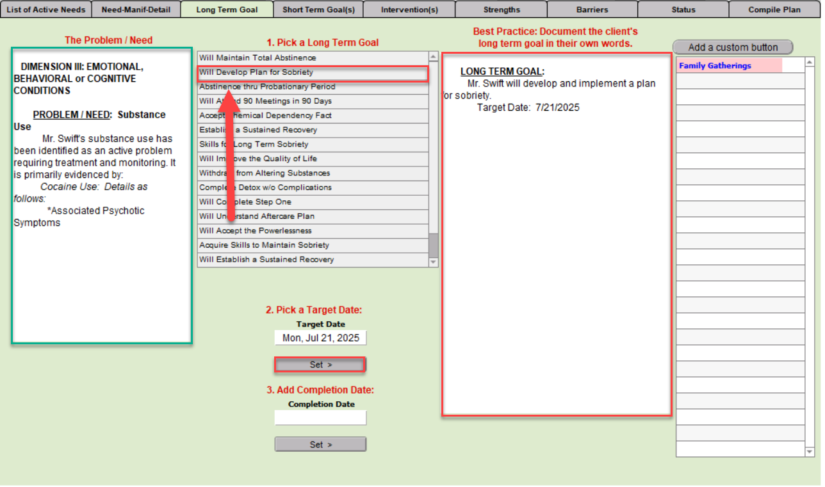
Task: Click Set button under Completion Date
Action: click(320, 445)
